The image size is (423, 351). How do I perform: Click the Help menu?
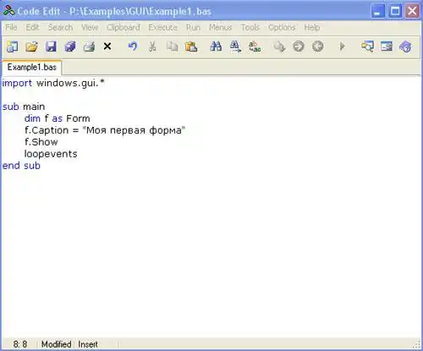point(312,27)
